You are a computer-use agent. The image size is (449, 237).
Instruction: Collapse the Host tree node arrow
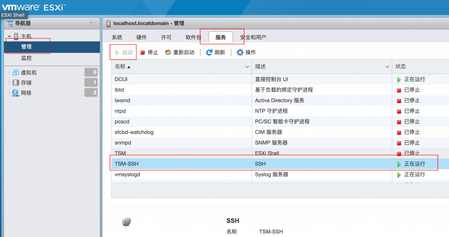[x=9, y=36]
